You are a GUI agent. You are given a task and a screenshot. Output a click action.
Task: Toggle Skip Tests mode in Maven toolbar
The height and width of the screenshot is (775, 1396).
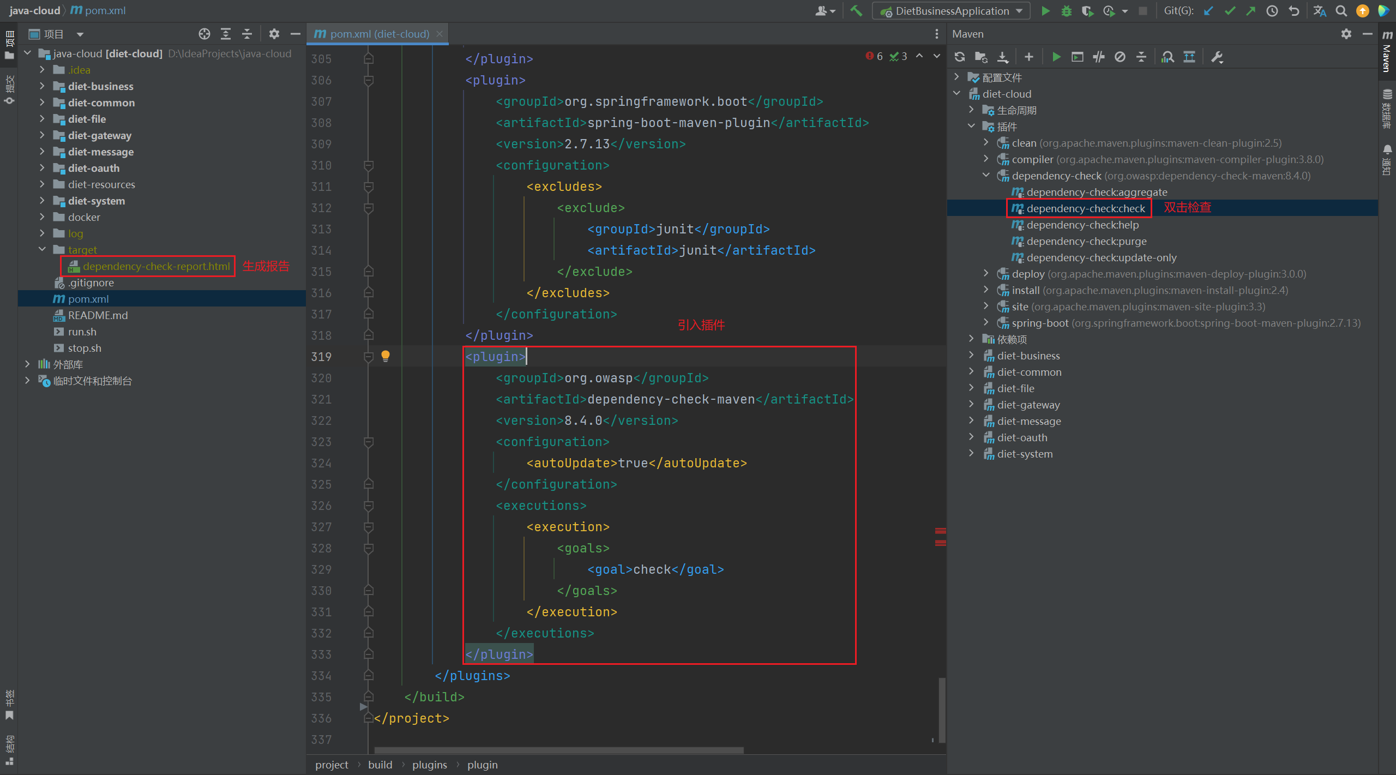coord(1120,57)
